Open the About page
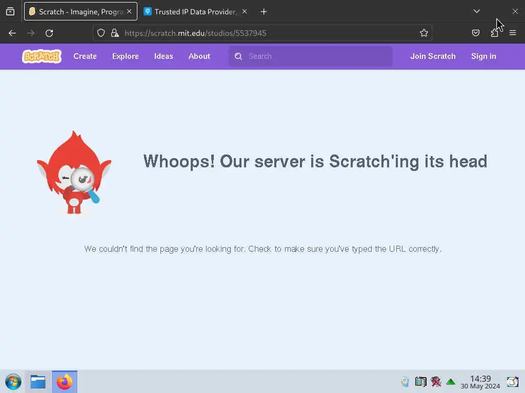This screenshot has height=393, width=525. [199, 56]
